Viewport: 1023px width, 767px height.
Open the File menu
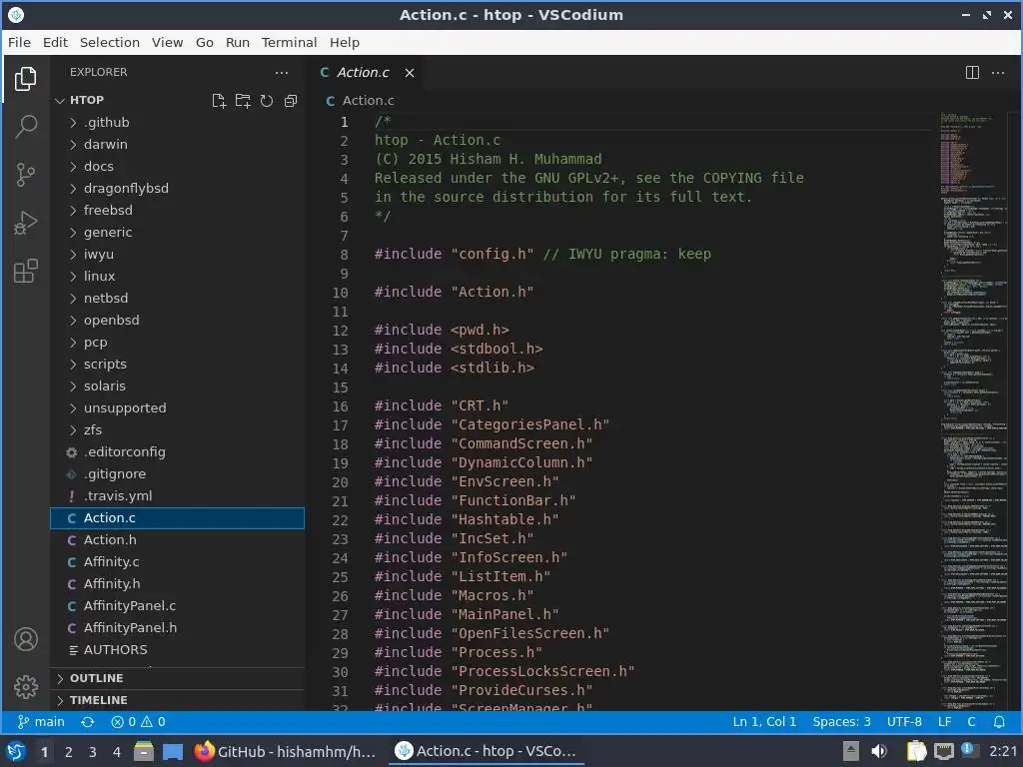(19, 42)
